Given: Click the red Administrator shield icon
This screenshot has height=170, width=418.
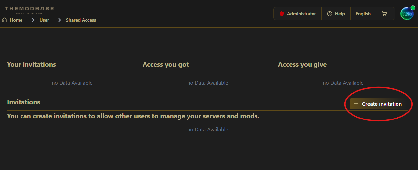Looking at the screenshot, I should [x=282, y=14].
